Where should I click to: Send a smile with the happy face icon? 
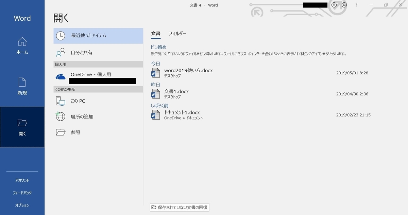click(334, 5)
